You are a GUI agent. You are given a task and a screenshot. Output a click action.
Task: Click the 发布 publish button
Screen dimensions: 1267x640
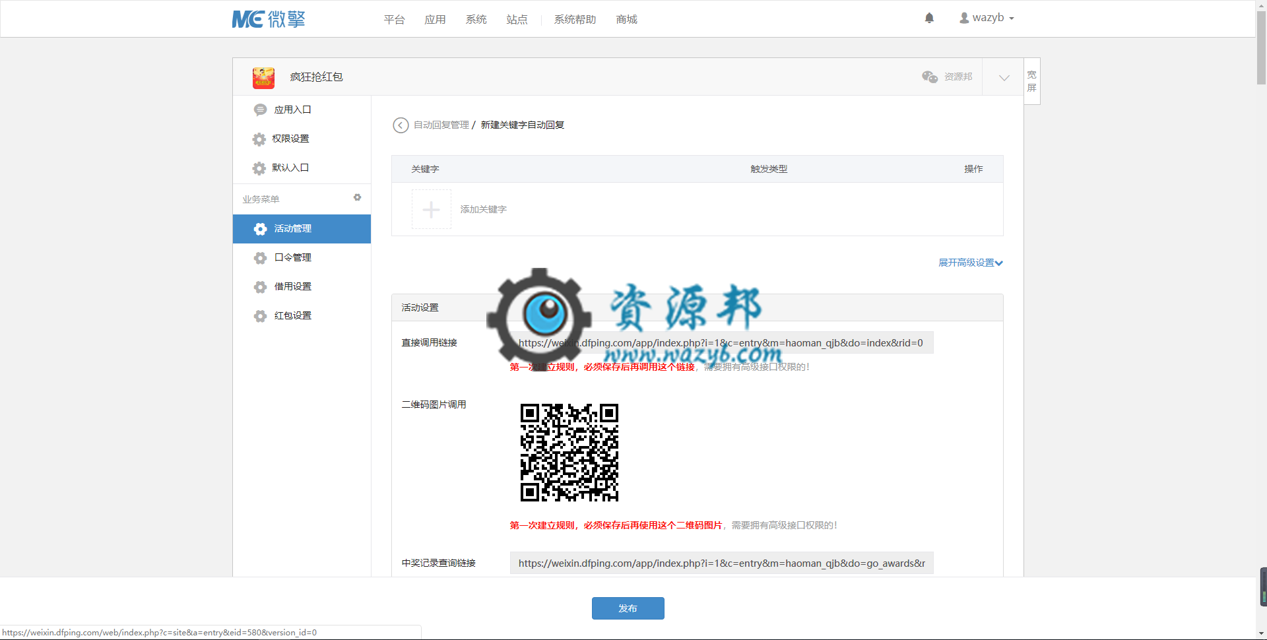[x=628, y=608]
